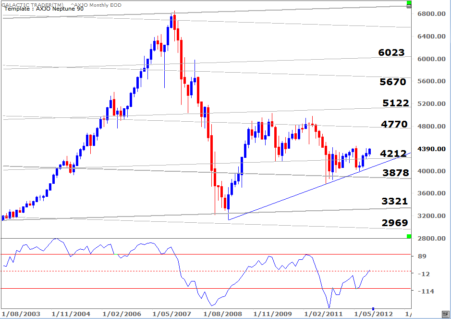Viewport: 451px width, 319px height.
Task: Click the 5600.00 price axis label
Action: pyautogui.click(x=431, y=81)
